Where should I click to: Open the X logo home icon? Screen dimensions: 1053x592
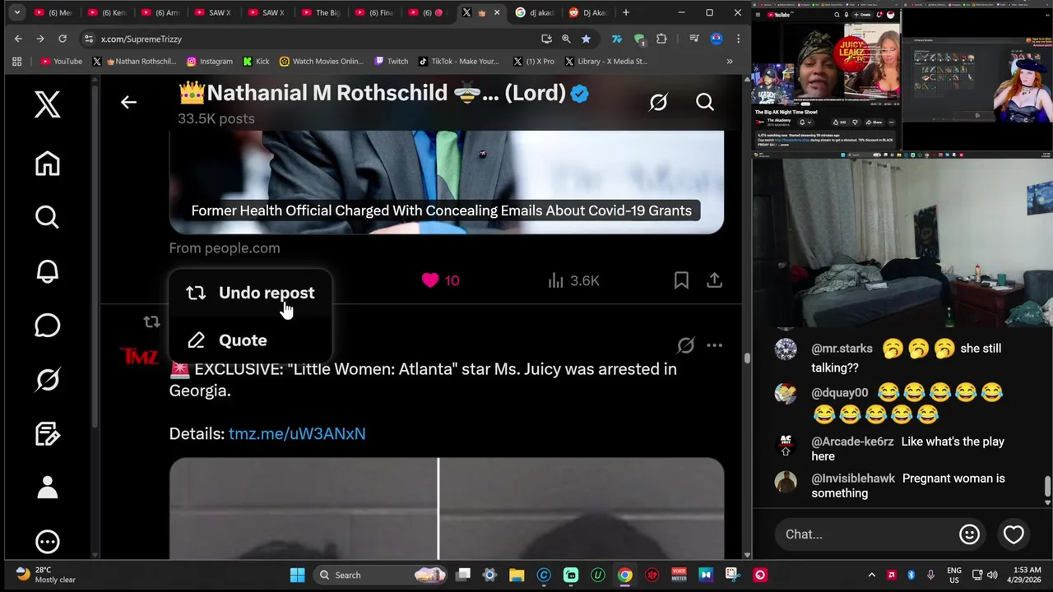coord(47,104)
